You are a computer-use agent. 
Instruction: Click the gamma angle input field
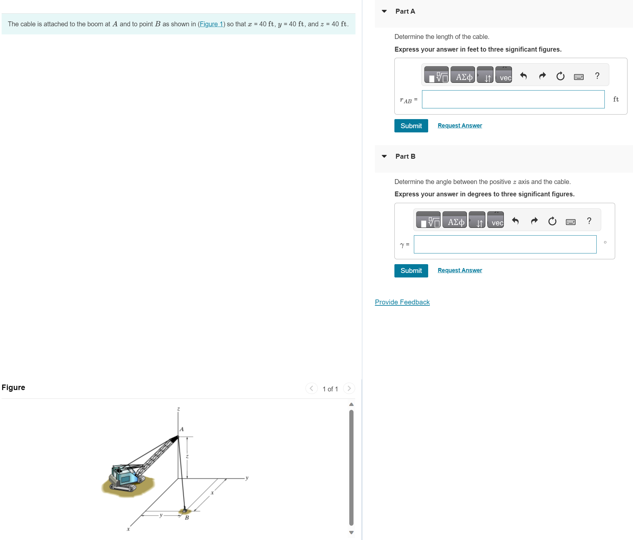(x=505, y=244)
